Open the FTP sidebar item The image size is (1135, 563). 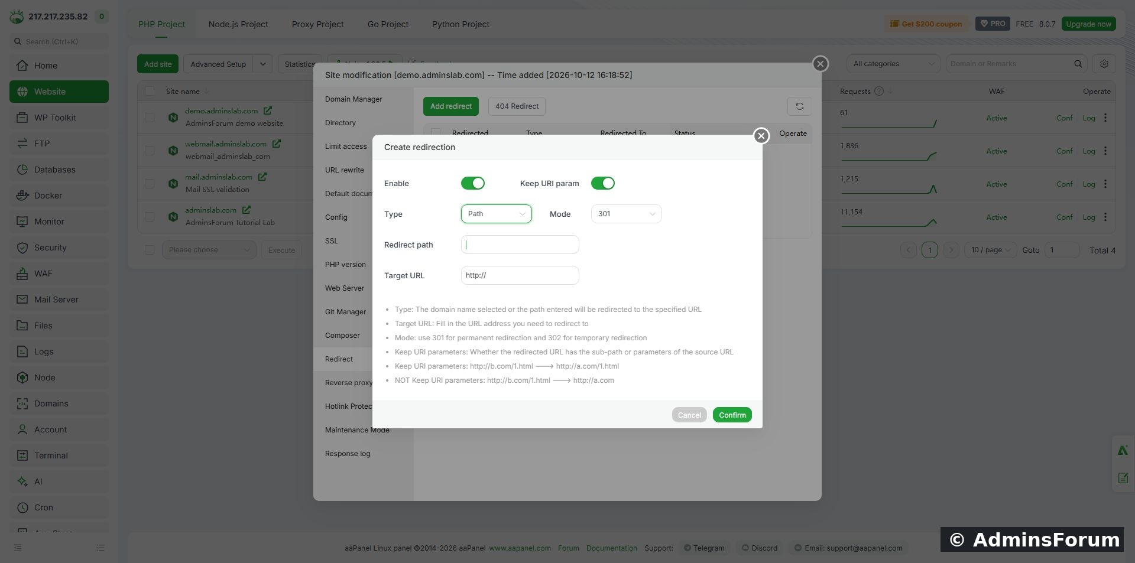[59, 144]
